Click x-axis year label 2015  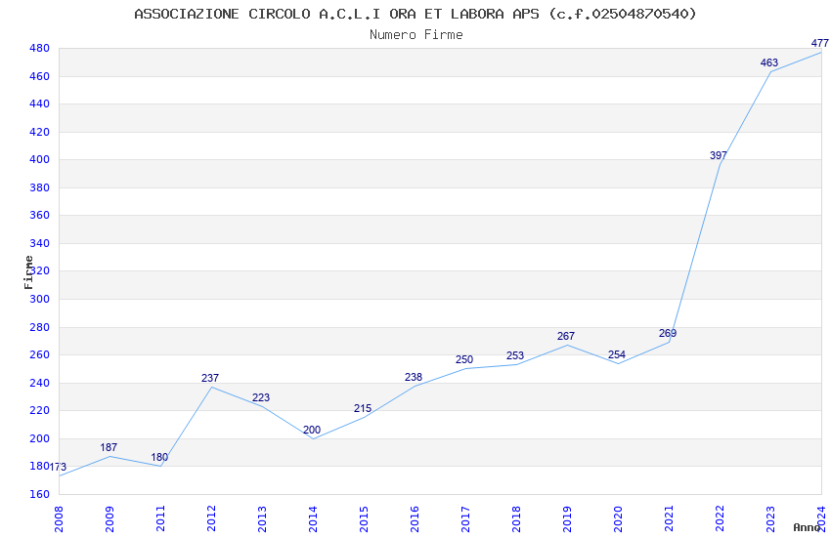(364, 519)
